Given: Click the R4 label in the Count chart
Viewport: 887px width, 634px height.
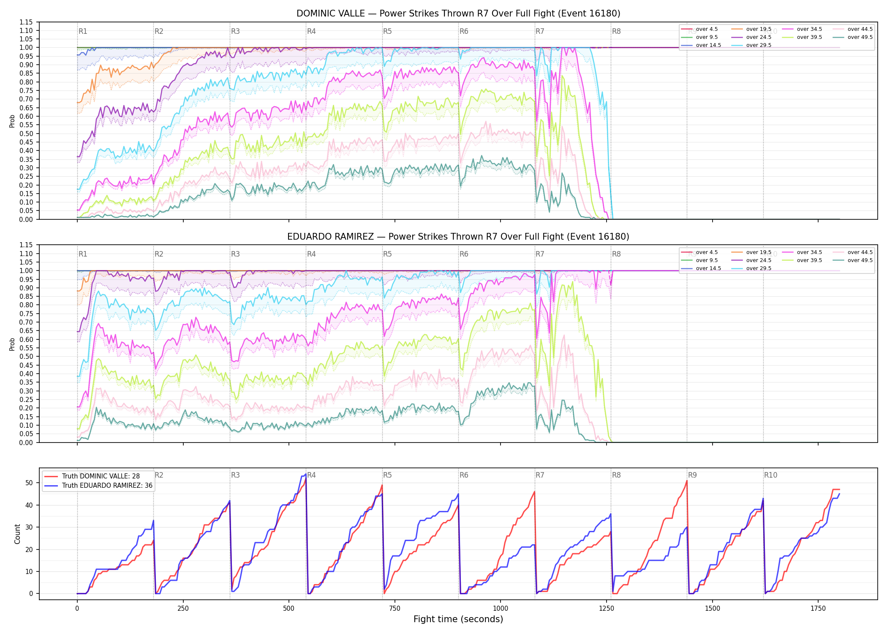Looking at the screenshot, I should point(311,475).
